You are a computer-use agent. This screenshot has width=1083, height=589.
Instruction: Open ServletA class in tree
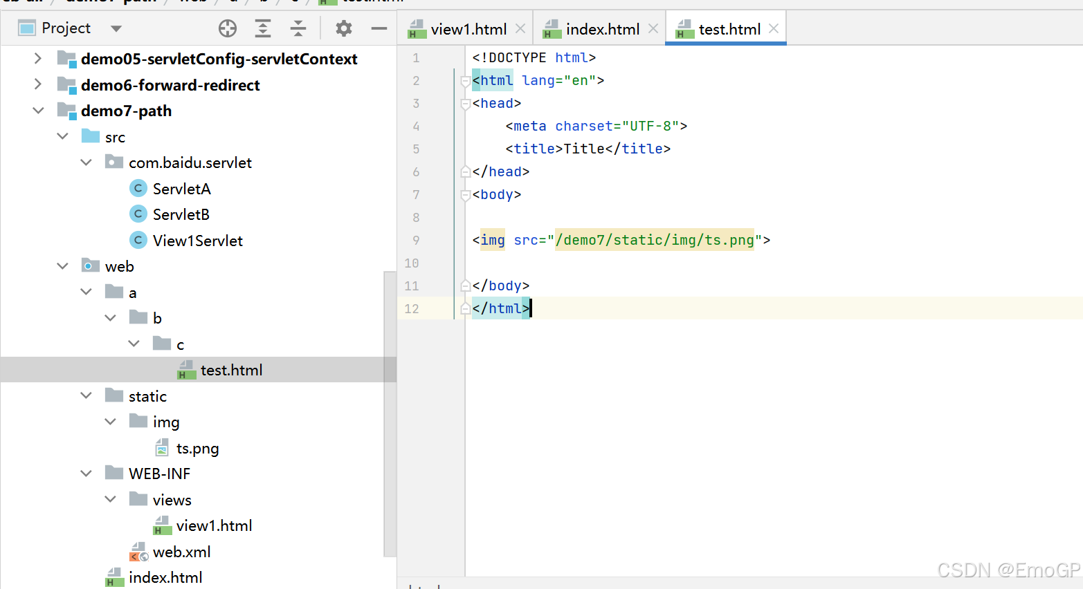(181, 189)
